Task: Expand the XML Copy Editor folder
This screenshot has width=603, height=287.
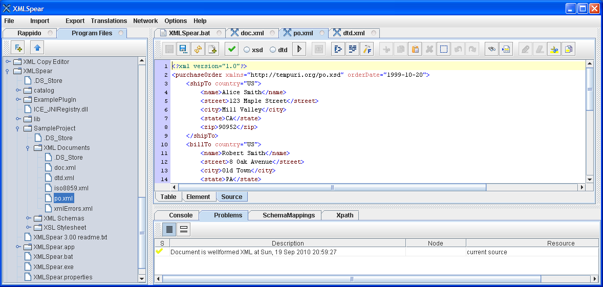Action: click(8, 62)
